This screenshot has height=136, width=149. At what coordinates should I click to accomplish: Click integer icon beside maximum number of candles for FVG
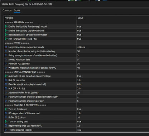click(6, 68)
